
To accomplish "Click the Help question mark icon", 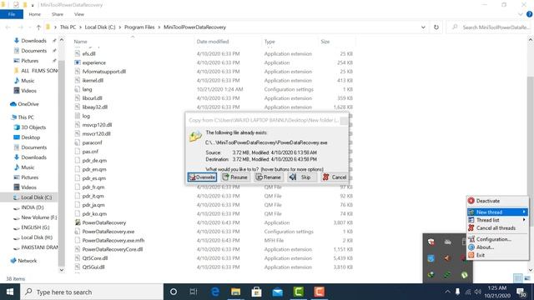I will coord(529,14).
